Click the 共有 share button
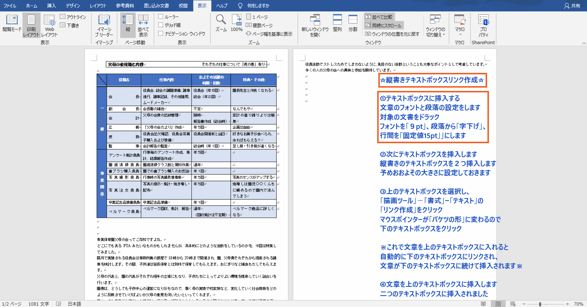 572,6
